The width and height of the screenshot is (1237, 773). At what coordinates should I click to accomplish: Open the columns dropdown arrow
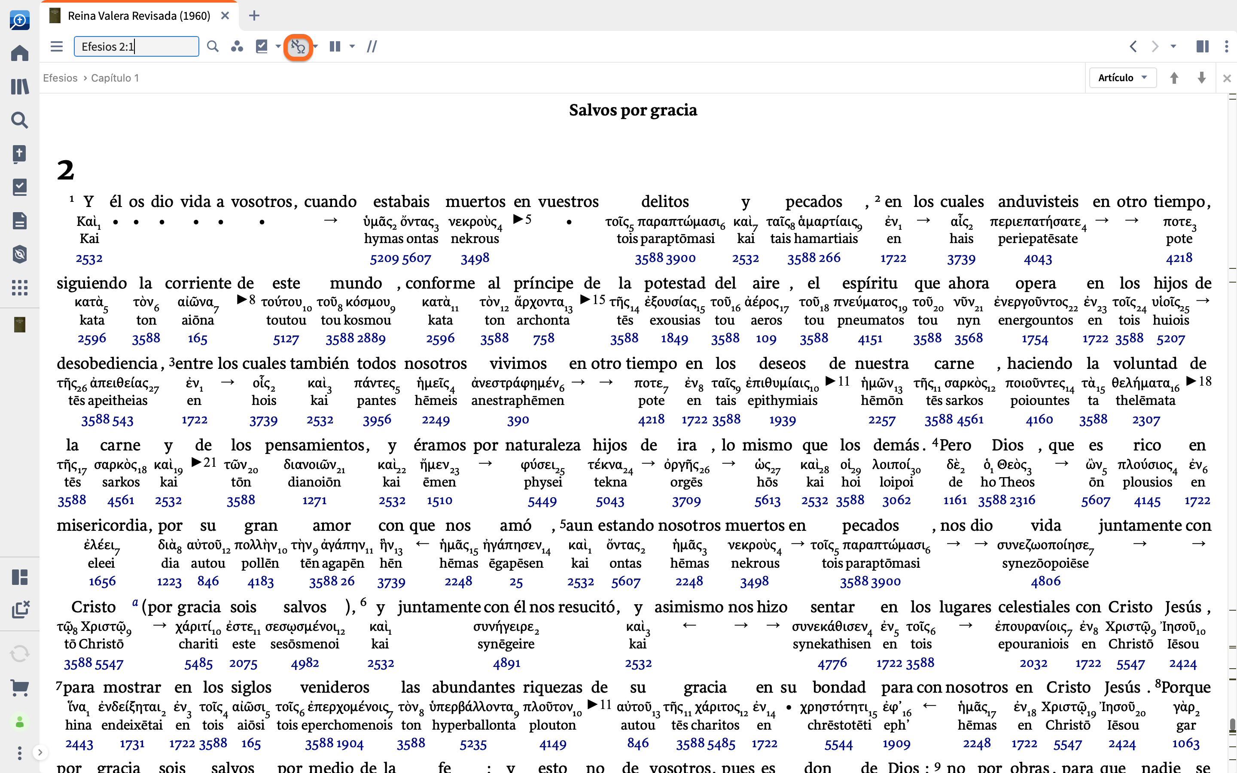point(352,46)
